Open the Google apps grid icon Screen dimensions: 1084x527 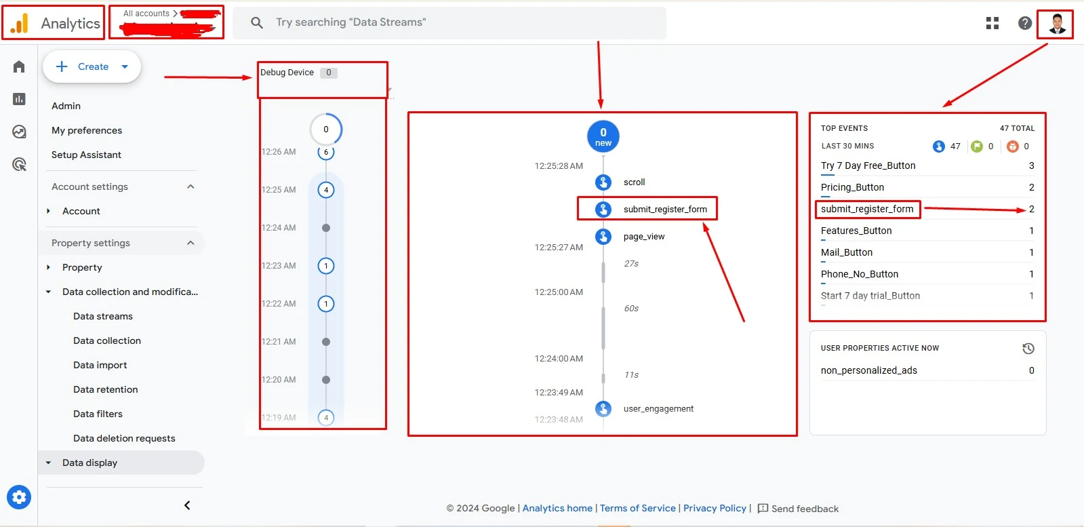pos(992,23)
